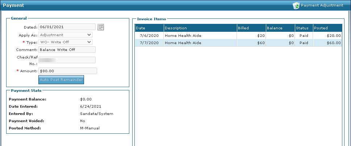Select the 7/7/2020 invoice item row
The image size is (351, 146).
point(238,43)
